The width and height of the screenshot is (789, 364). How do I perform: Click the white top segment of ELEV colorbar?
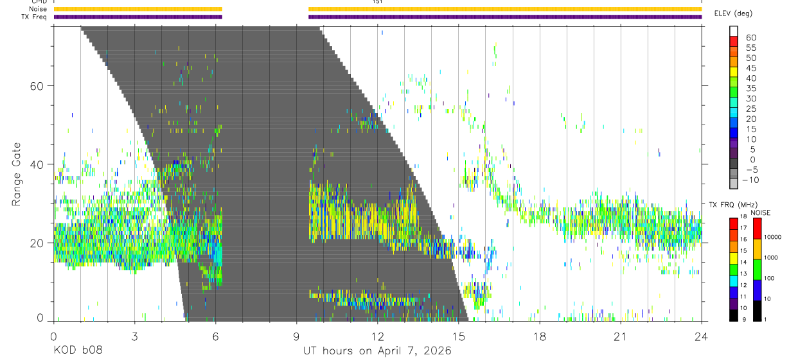[x=734, y=32]
